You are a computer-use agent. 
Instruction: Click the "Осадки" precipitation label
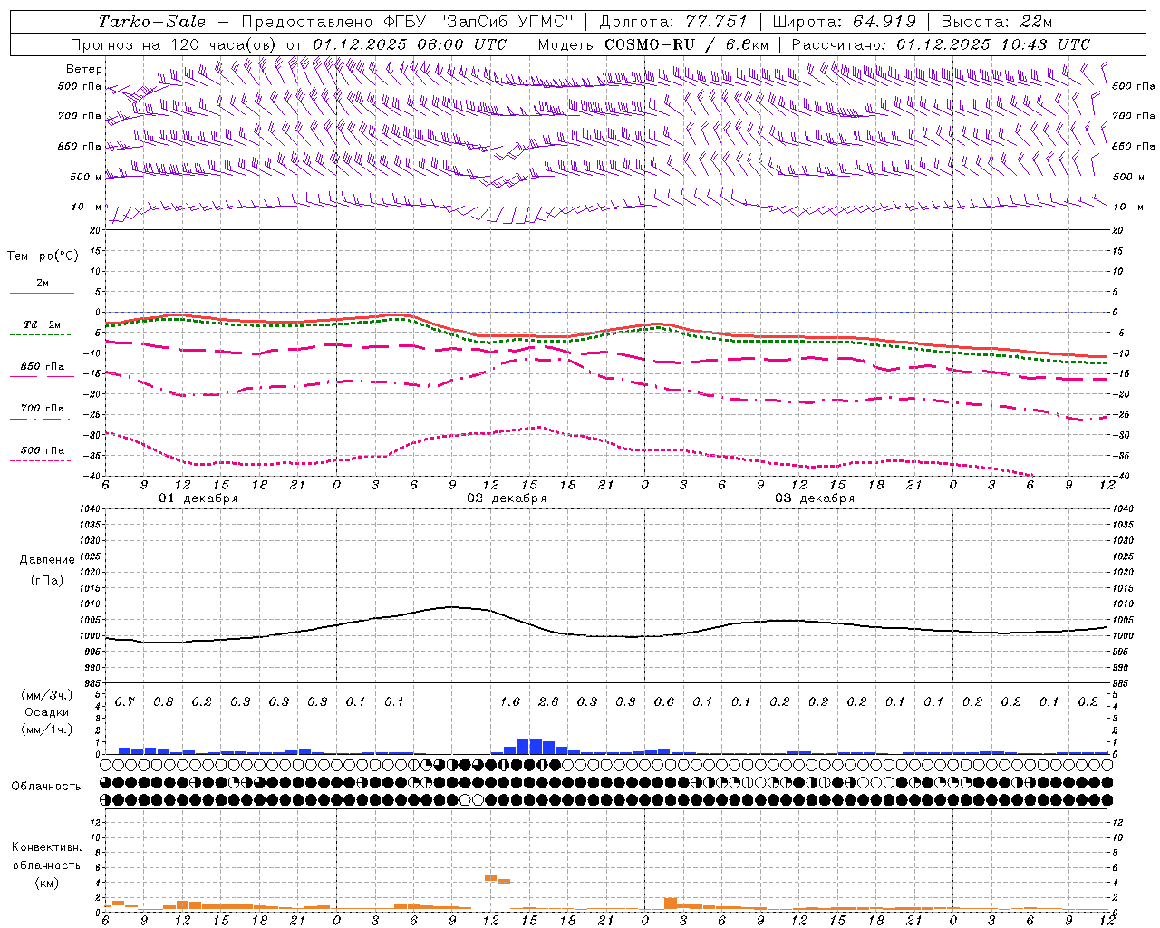tap(45, 712)
